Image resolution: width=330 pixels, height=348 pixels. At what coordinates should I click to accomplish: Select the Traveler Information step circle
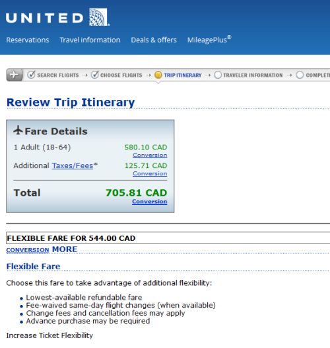(218, 75)
